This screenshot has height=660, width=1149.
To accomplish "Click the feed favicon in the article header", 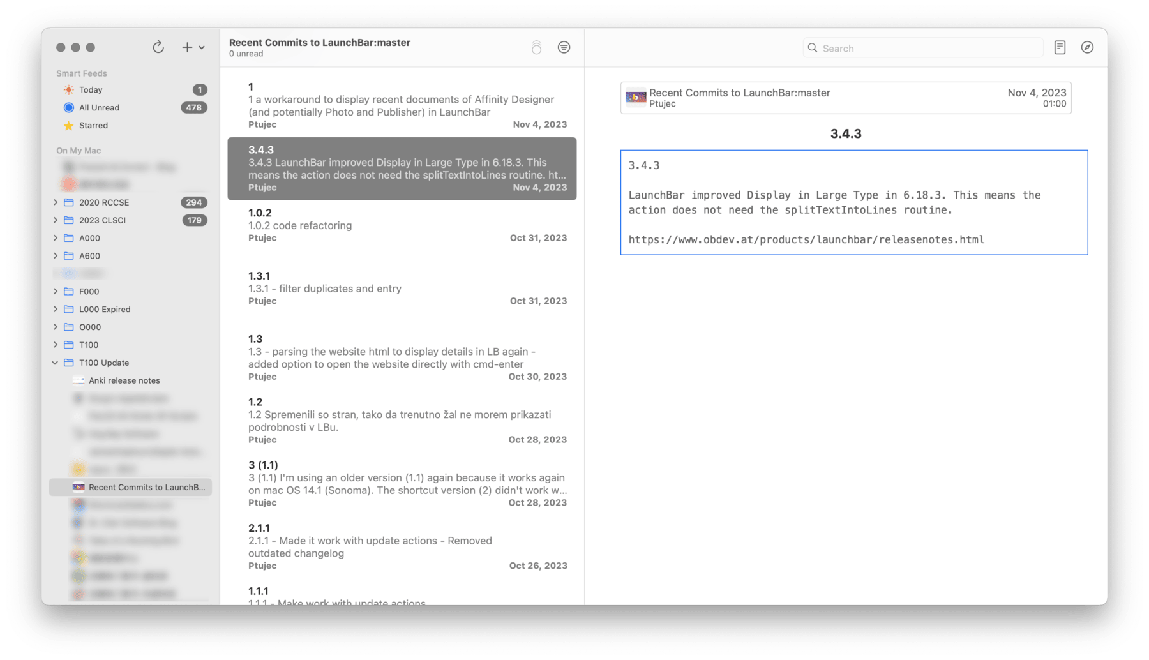I will (x=636, y=97).
